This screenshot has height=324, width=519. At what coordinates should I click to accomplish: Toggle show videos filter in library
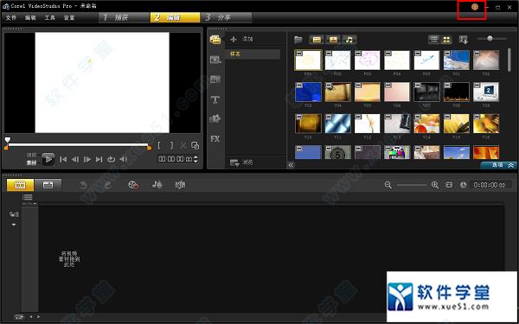317,40
